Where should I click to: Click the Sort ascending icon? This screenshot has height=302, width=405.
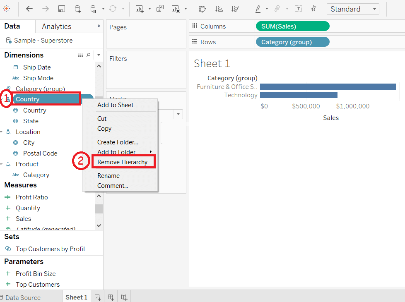(x=219, y=9)
